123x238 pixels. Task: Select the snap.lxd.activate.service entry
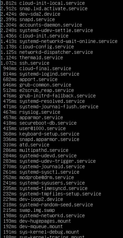coord(44,9)
